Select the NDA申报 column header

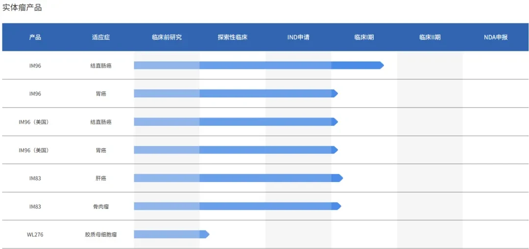(x=496, y=37)
